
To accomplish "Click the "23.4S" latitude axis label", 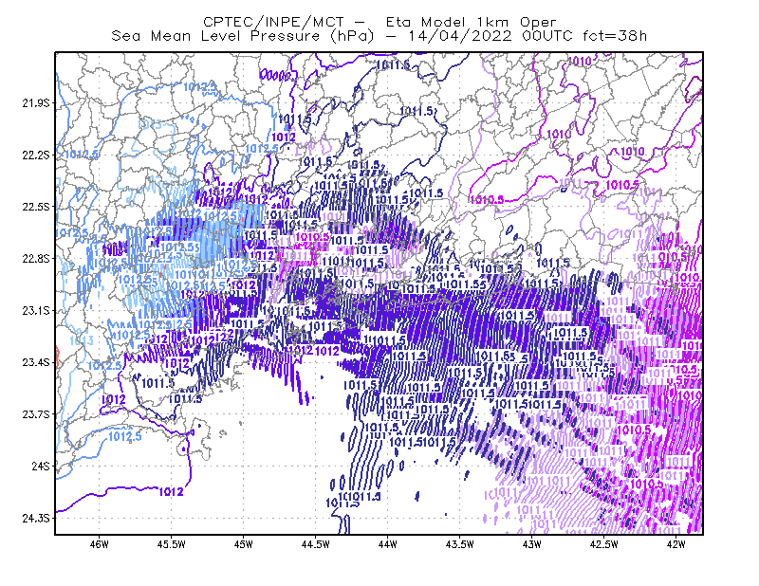I will tap(36, 362).
